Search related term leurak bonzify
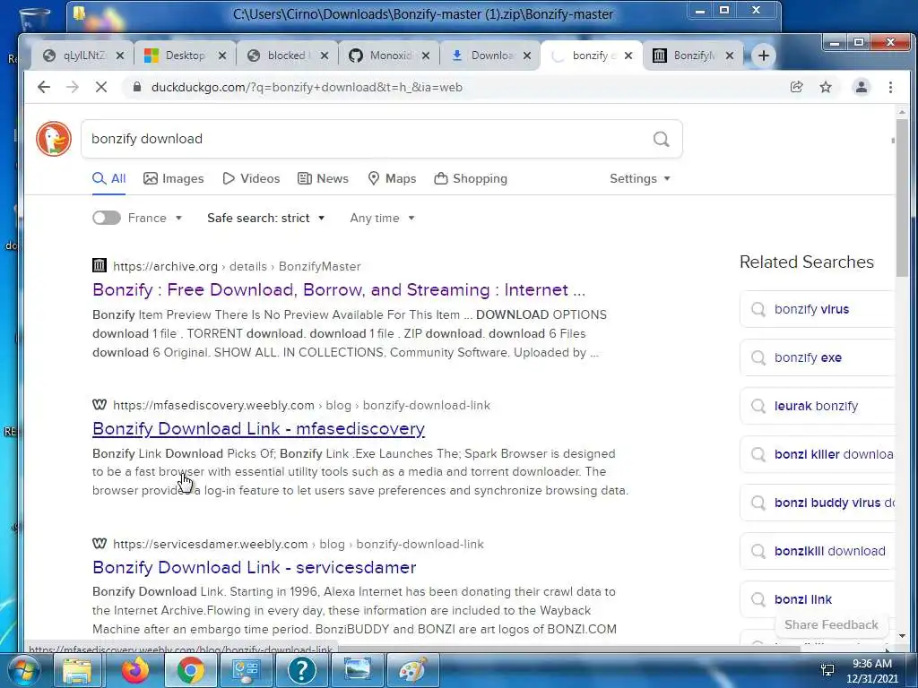 818,406
